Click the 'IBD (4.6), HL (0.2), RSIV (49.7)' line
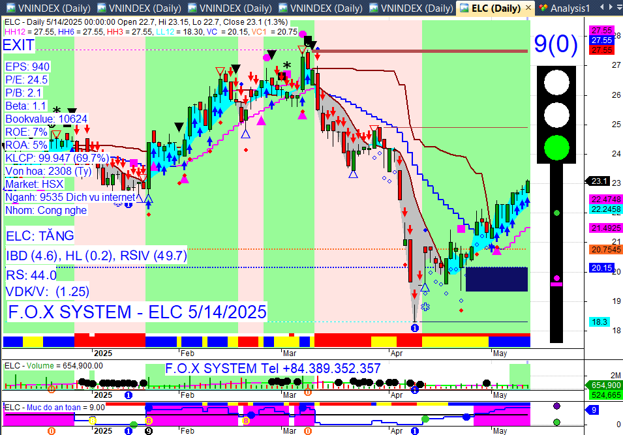Viewport: 623px width, 435px height. coord(96,256)
